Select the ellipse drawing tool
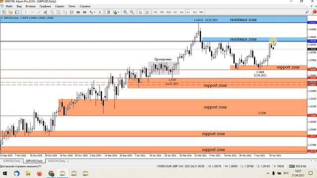The height and width of the screenshot is (178, 317). (x=78, y=12)
